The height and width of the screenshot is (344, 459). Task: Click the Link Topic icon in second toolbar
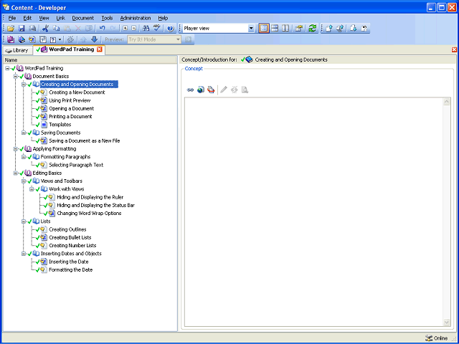pyautogui.click(x=32, y=39)
